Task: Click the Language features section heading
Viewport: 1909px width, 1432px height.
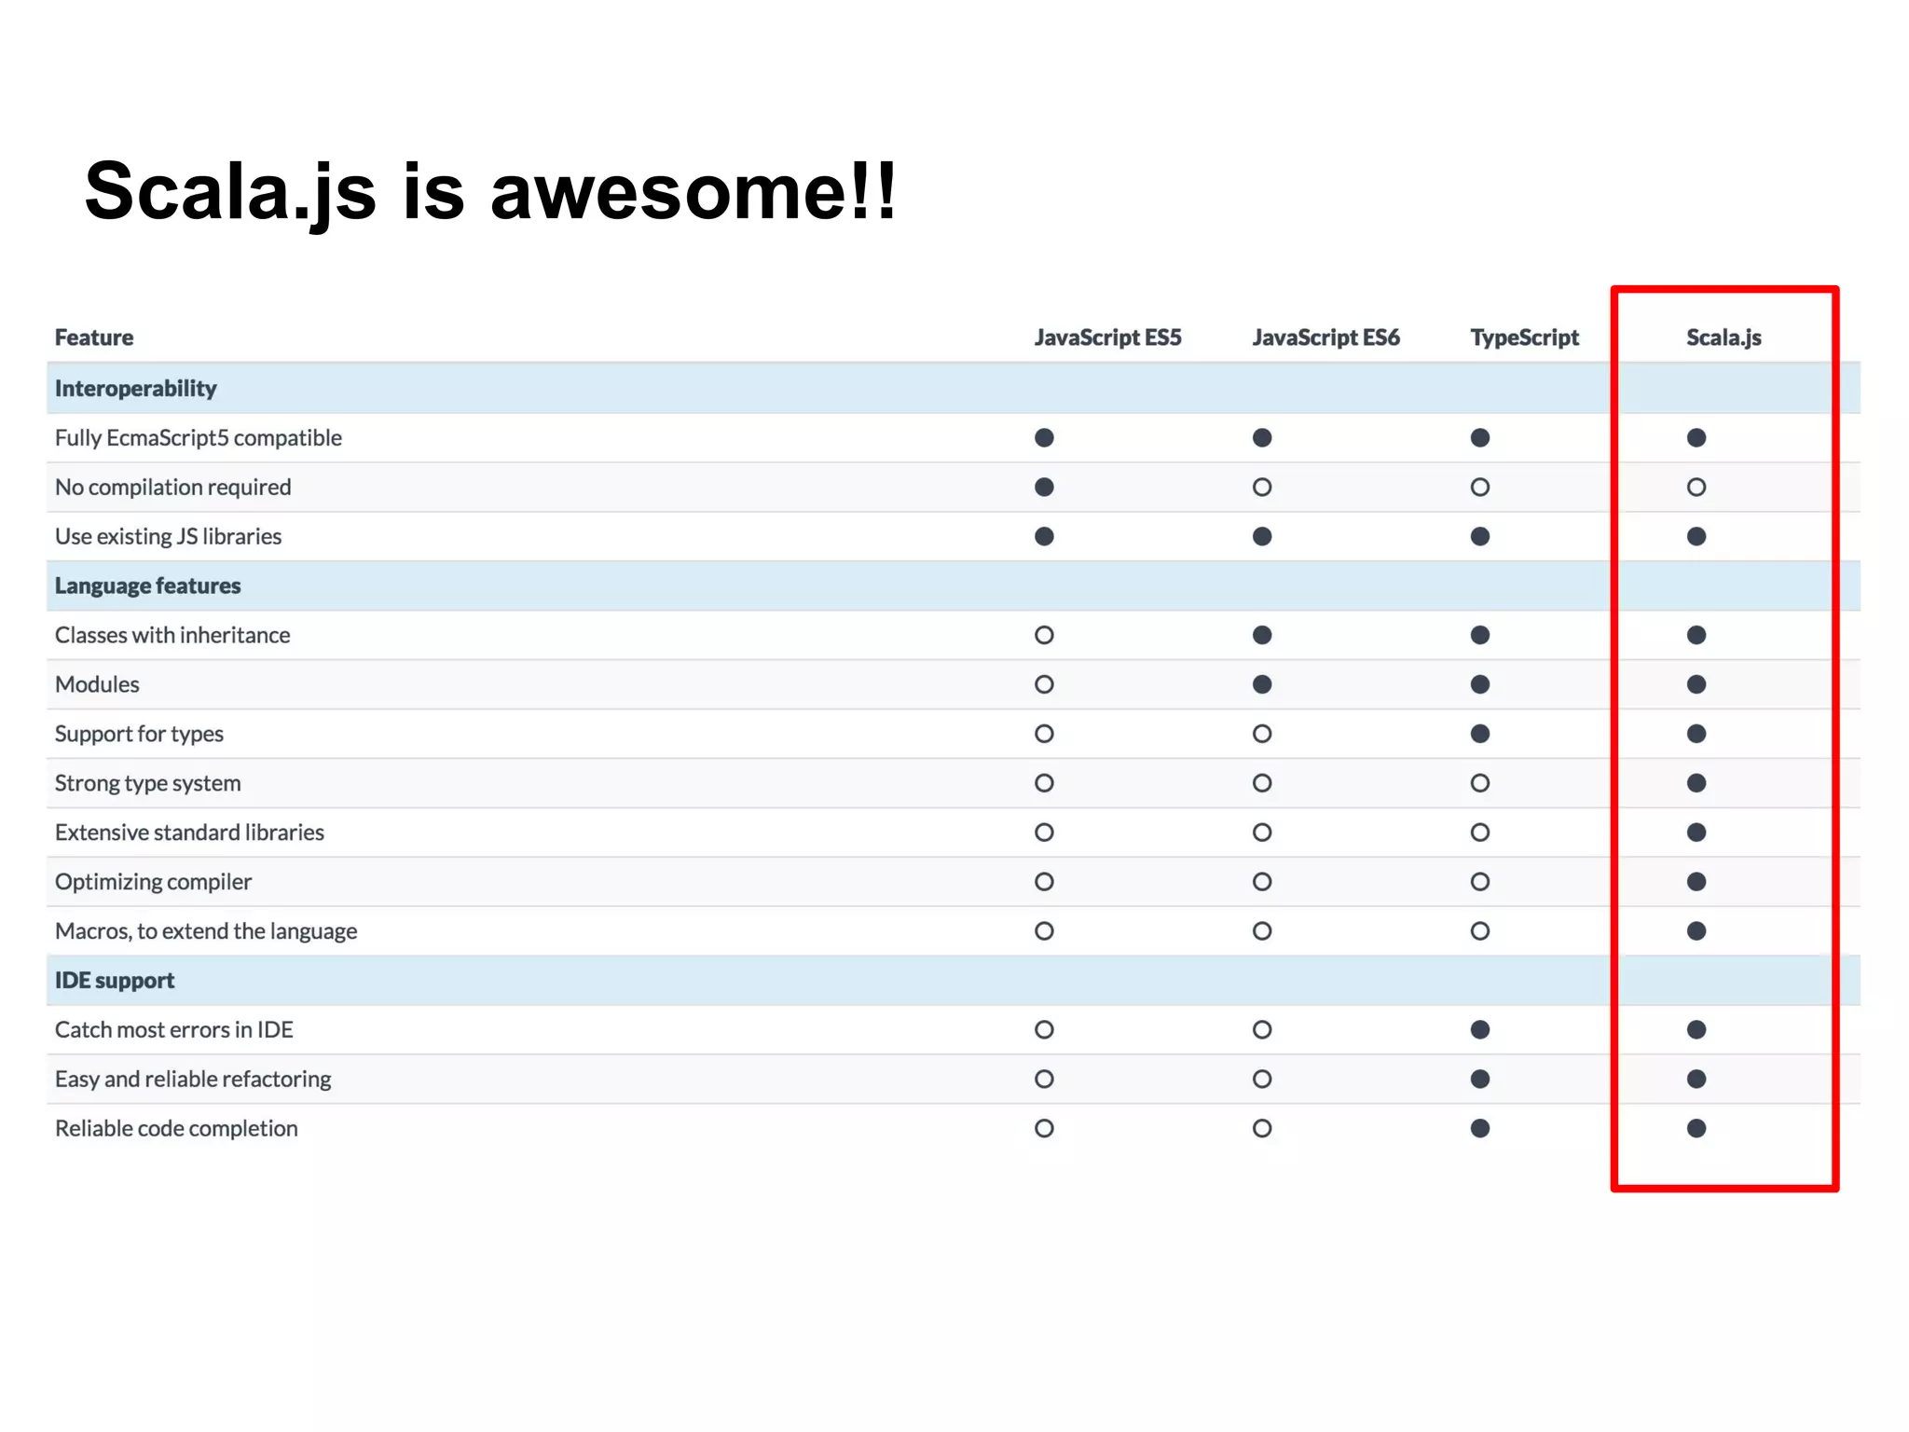Action: [148, 585]
